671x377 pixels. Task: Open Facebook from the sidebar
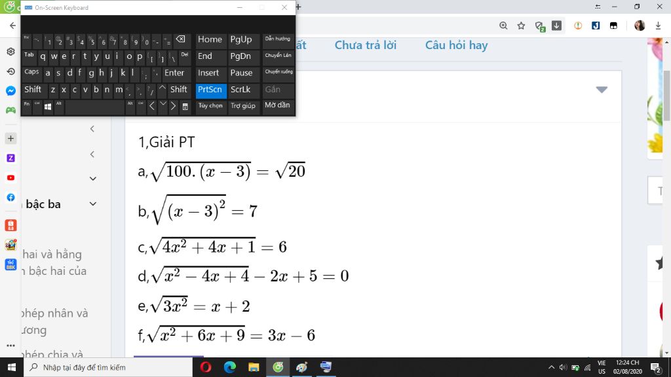click(10, 198)
